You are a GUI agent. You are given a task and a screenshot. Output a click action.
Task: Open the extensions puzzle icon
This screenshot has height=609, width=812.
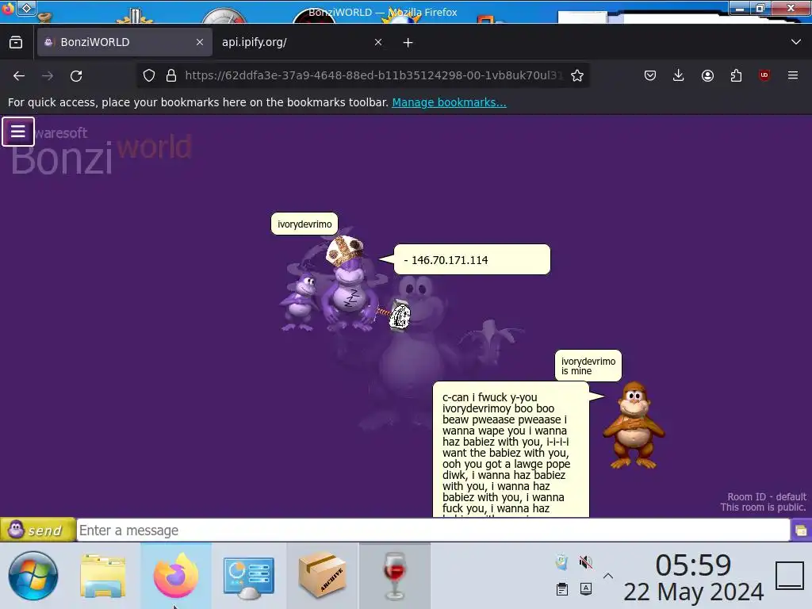736,75
